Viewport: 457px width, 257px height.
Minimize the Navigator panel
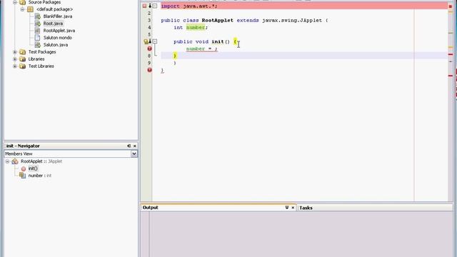point(129,146)
